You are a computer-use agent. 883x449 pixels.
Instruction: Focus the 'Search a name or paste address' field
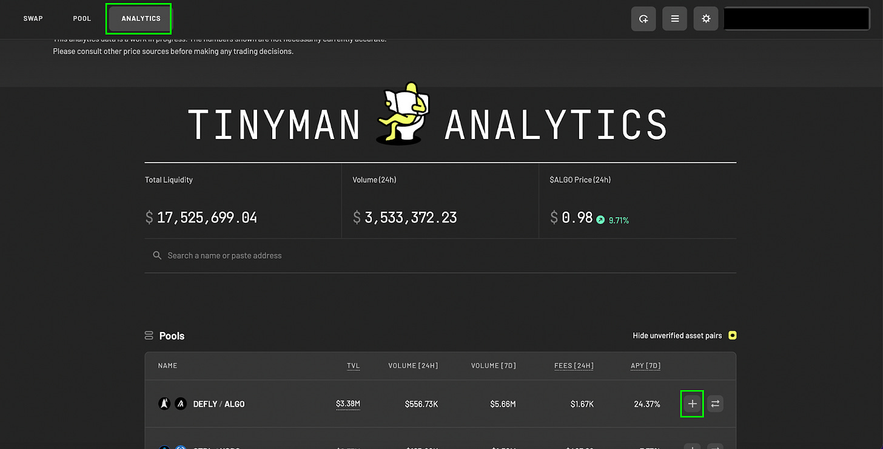tap(440, 255)
